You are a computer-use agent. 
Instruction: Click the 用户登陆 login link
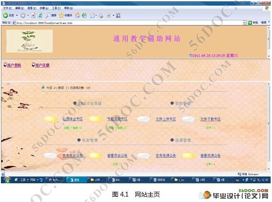13,65
